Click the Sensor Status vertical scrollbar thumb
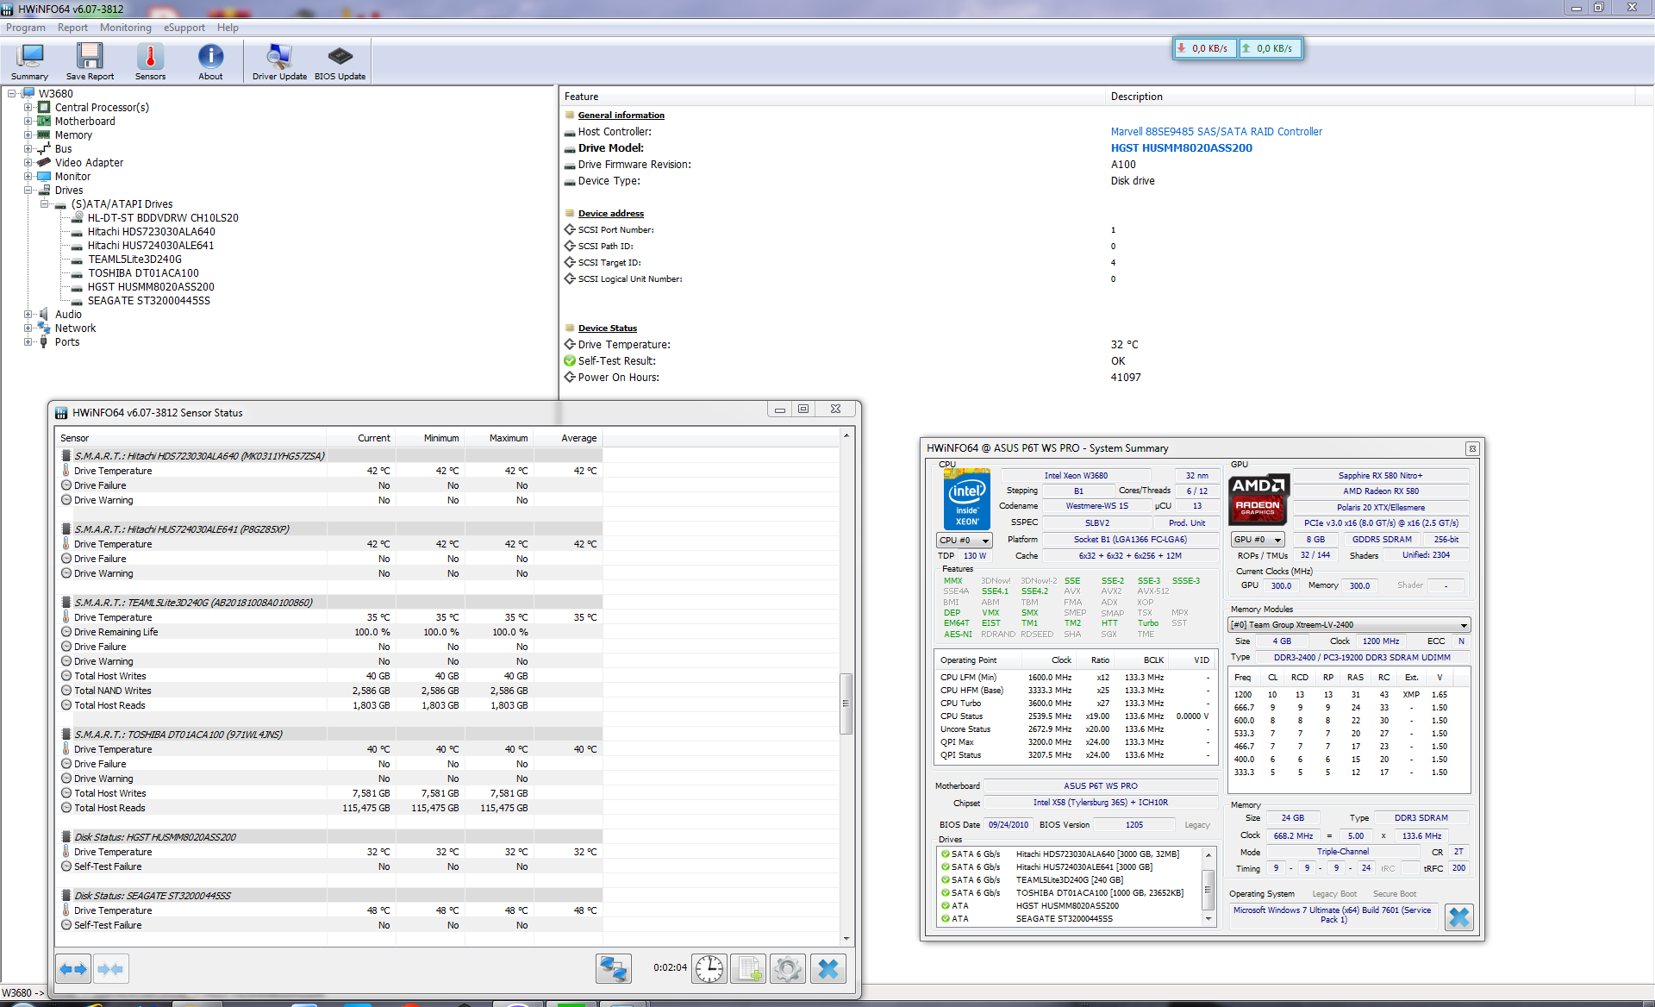Image resolution: width=1655 pixels, height=1007 pixels. (846, 704)
